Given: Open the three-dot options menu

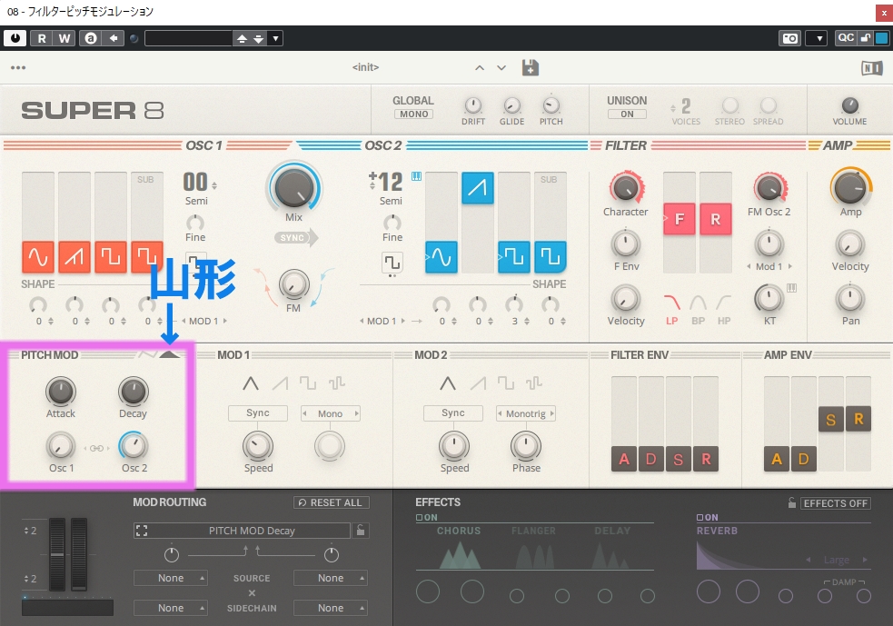Looking at the screenshot, I should coord(18,68).
